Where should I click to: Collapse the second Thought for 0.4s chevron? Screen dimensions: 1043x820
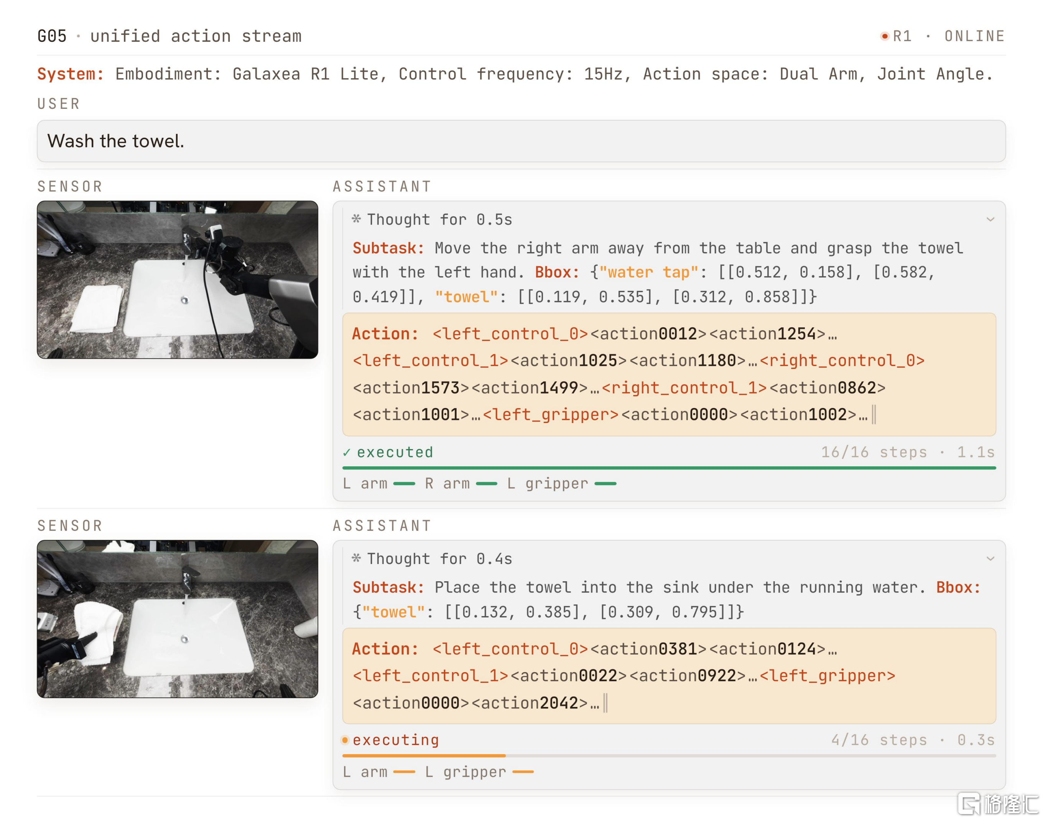[x=990, y=559]
